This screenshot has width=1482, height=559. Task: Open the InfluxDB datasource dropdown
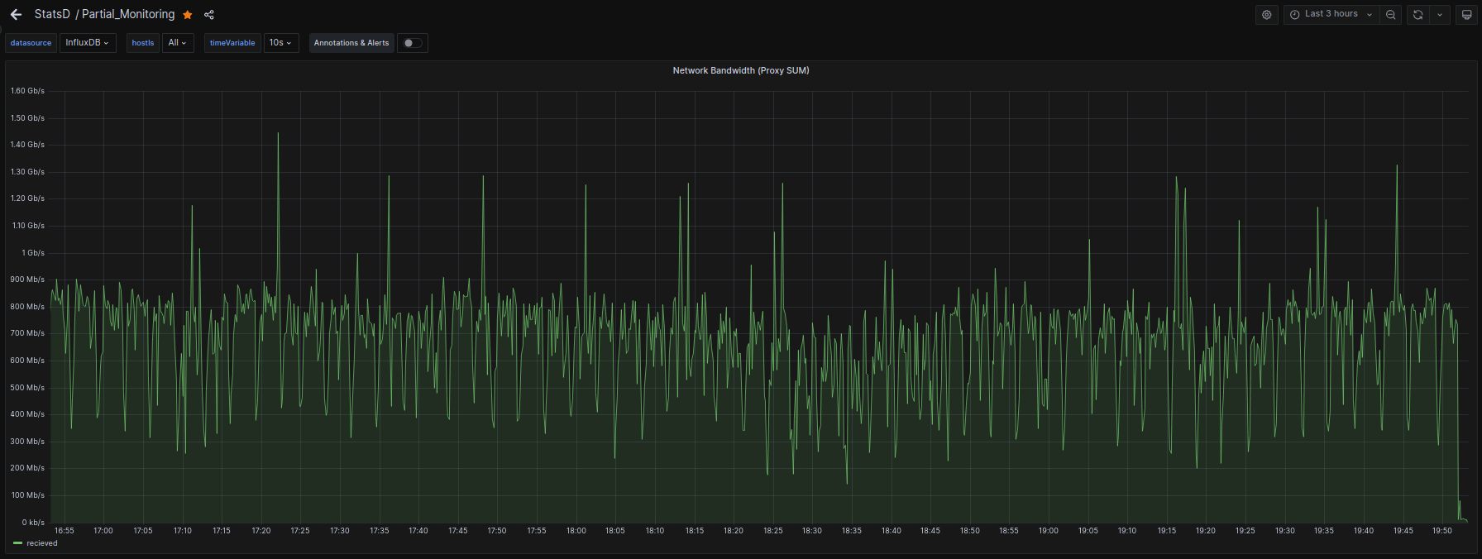(x=87, y=43)
